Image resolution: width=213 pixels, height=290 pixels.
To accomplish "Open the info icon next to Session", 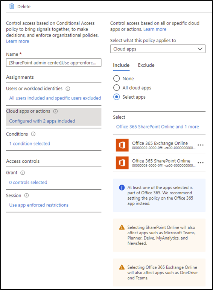I will point(27,195).
